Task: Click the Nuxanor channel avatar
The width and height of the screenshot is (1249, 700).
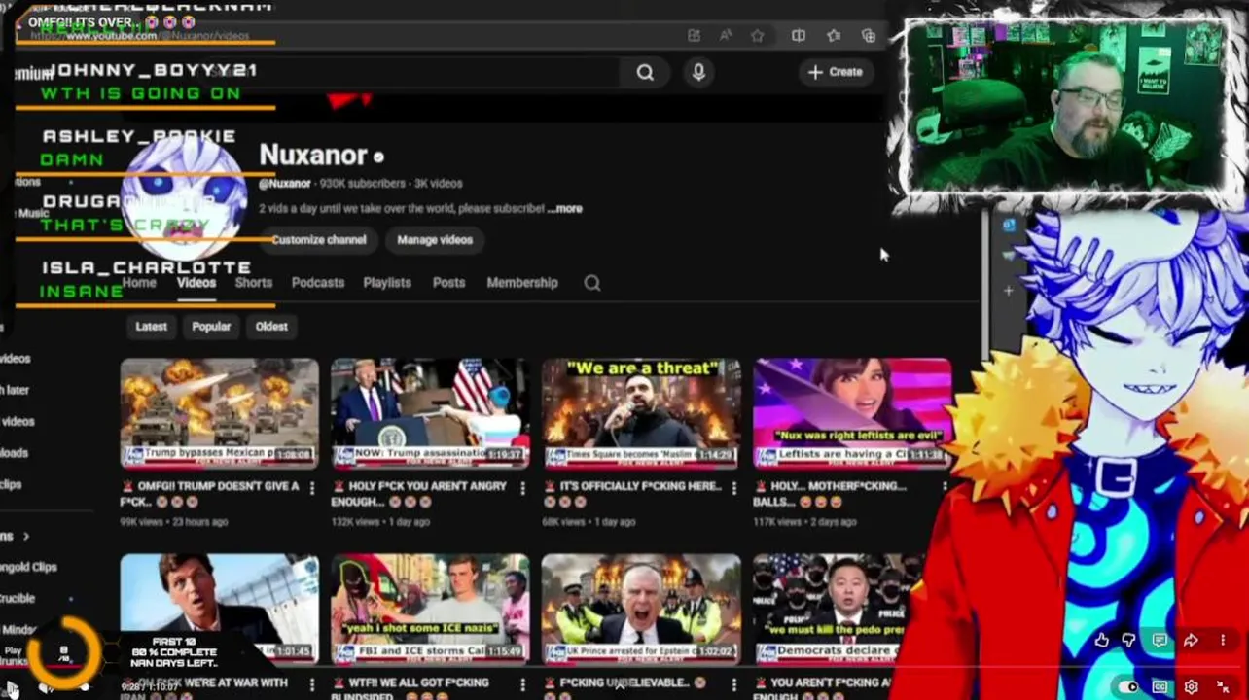Action: [185, 197]
